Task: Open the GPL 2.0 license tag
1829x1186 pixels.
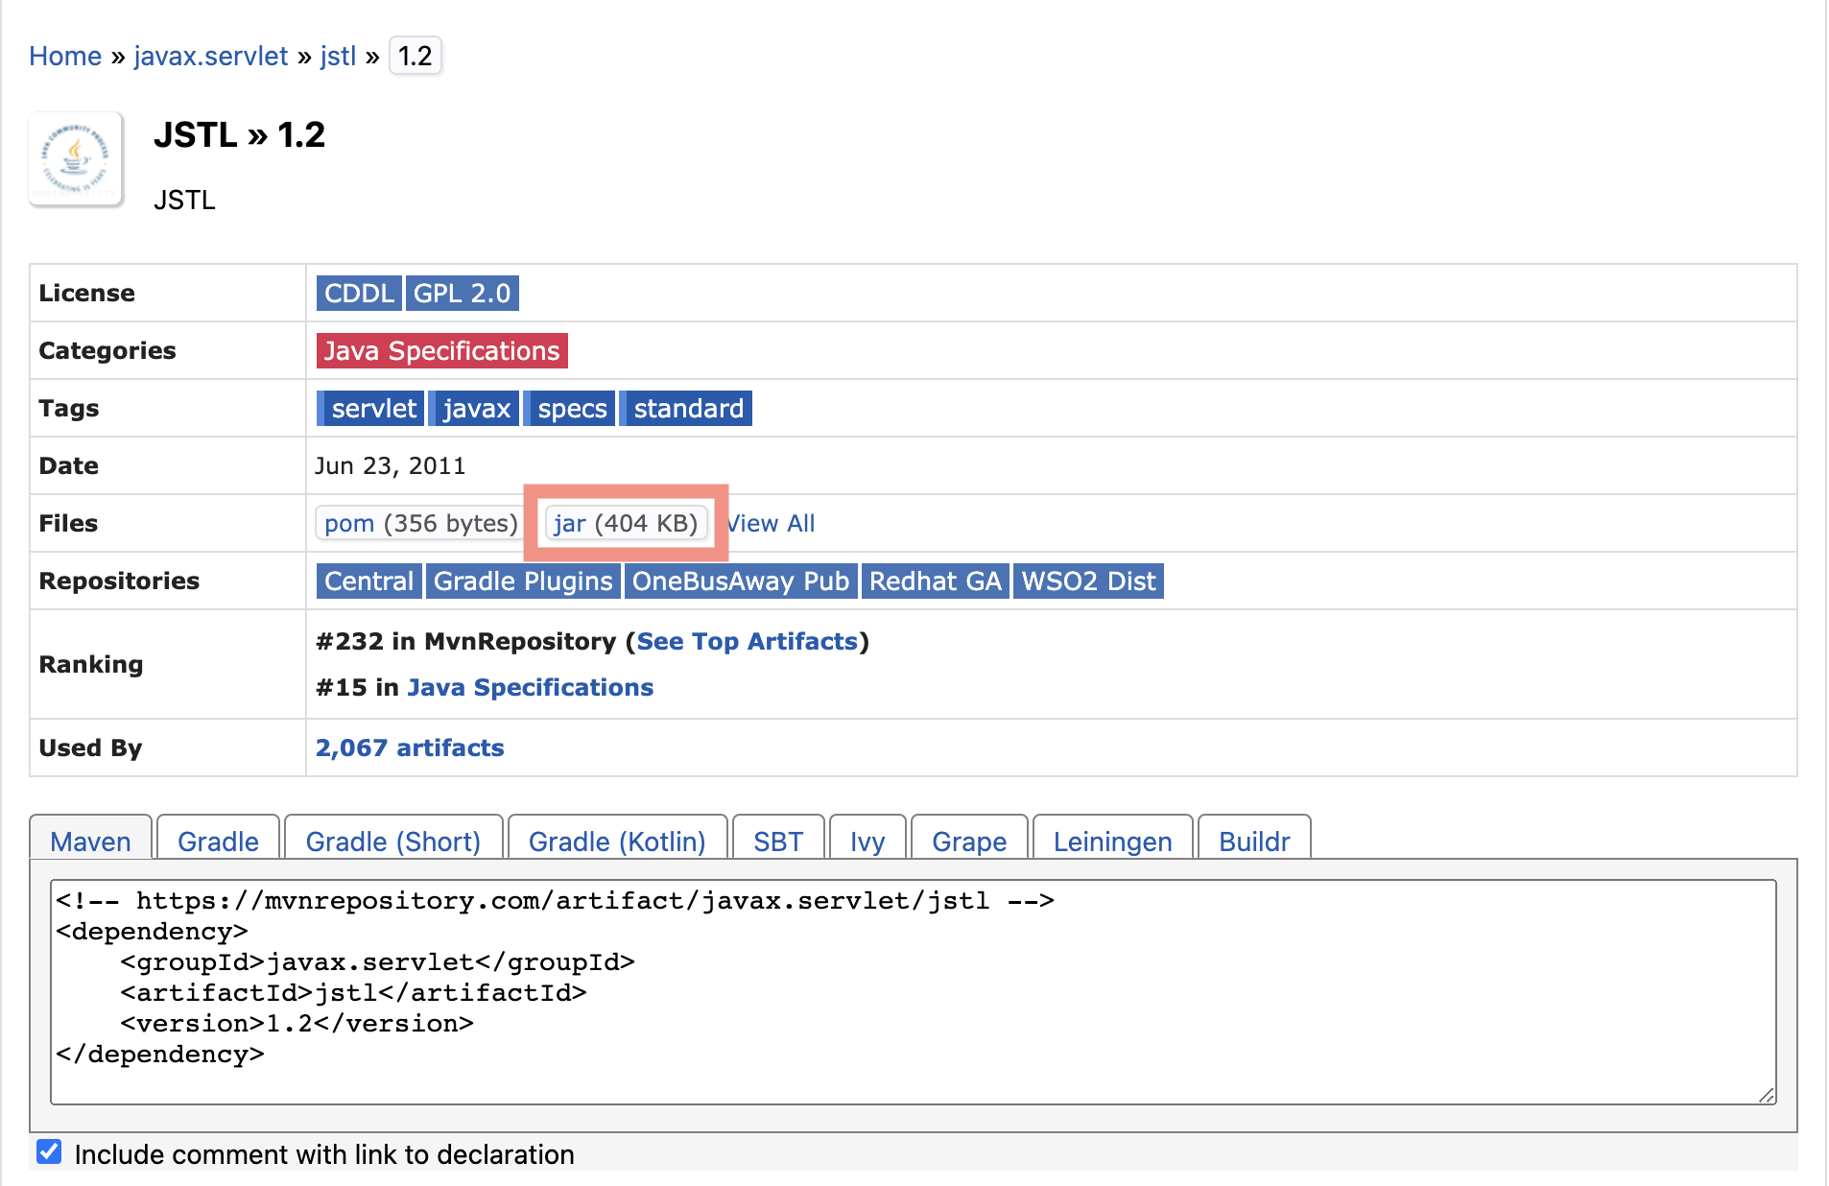Action: 462,294
